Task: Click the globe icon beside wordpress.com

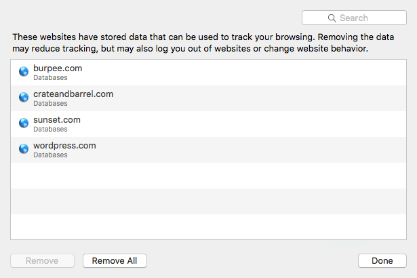Action: [24, 148]
